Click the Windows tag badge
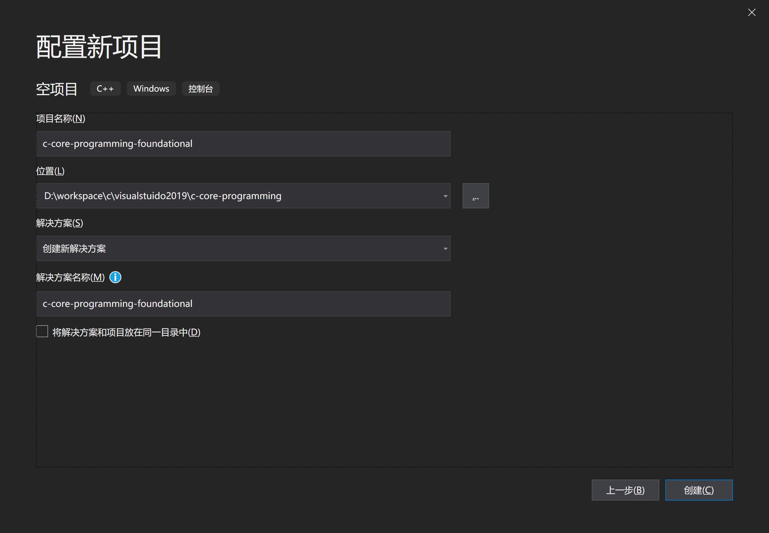 pyautogui.click(x=151, y=89)
